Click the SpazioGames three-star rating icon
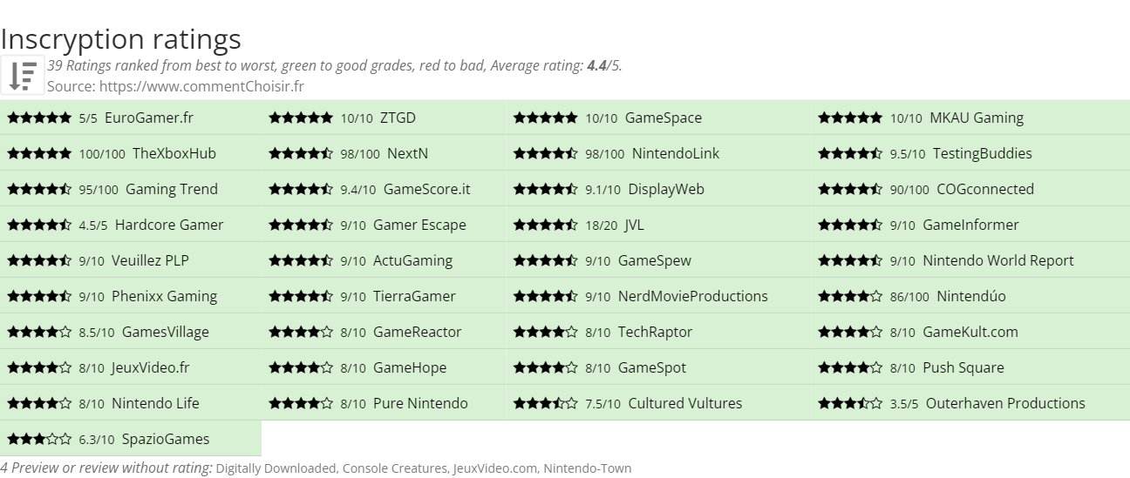Viewport: 1130px width, 478px height. (39, 439)
